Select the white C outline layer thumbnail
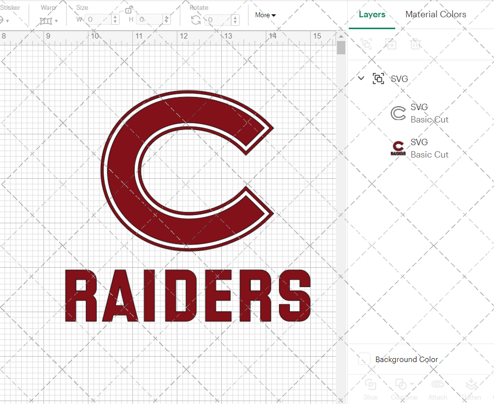 coord(398,114)
